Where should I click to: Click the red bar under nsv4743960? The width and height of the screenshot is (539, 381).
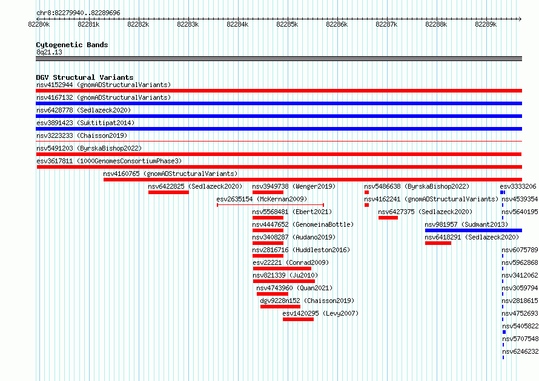[273, 294]
